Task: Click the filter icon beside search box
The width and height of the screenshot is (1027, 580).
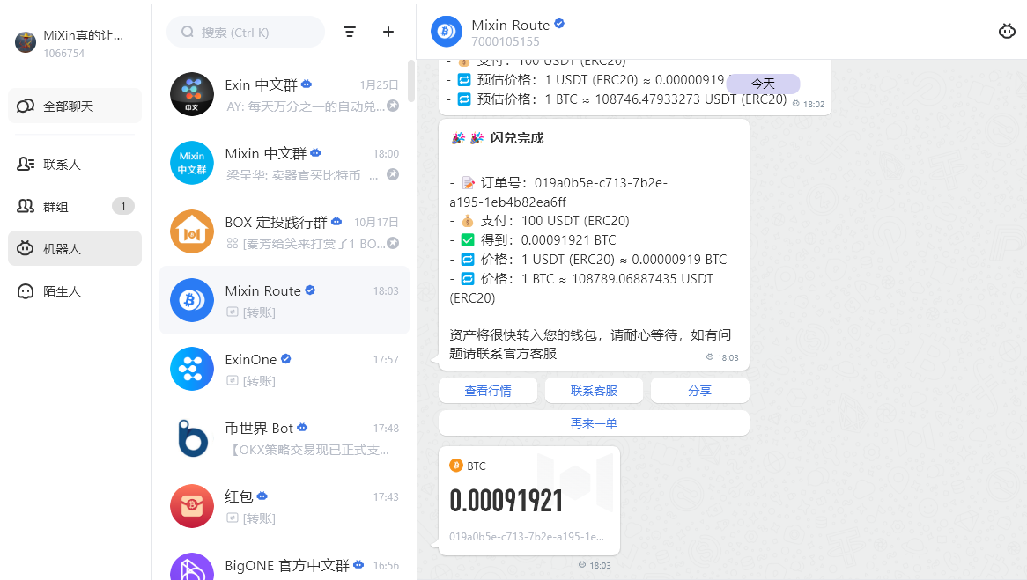Action: (x=350, y=32)
